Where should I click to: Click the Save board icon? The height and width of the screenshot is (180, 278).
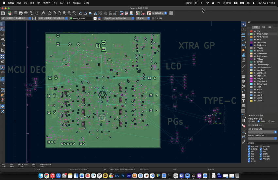tap(3, 13)
